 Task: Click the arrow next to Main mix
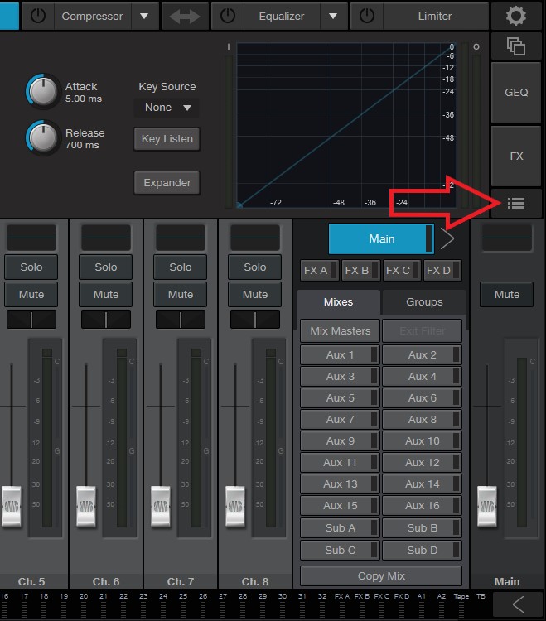tap(447, 238)
